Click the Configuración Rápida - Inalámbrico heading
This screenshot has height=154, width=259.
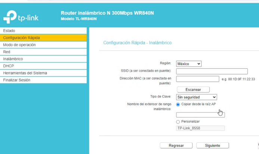pos(138,43)
